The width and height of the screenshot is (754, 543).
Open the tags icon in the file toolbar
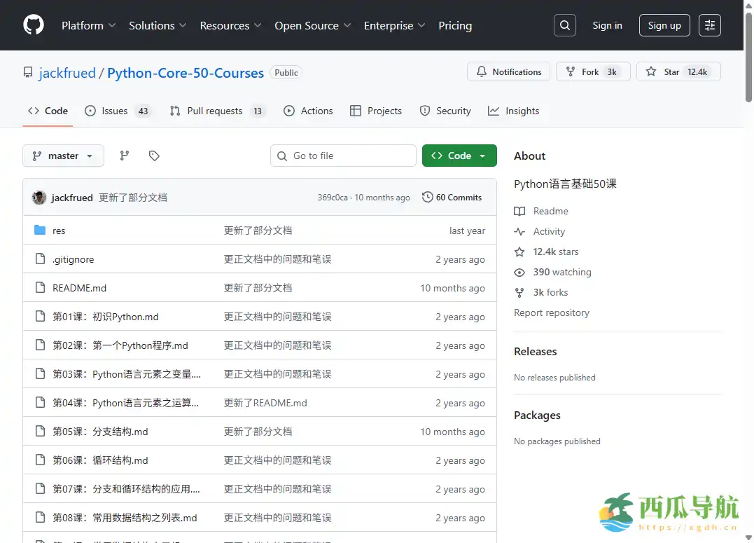154,156
